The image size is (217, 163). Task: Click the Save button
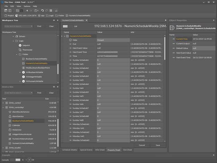click(158, 145)
